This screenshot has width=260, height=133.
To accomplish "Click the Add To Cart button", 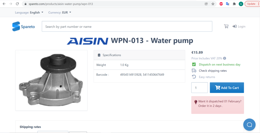I will [x=227, y=88].
